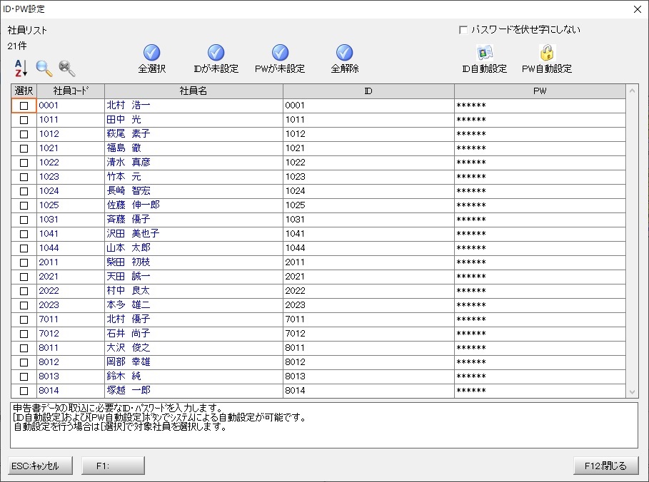
Task: Select employee name 沢田 美也子
Action: pyautogui.click(x=193, y=234)
